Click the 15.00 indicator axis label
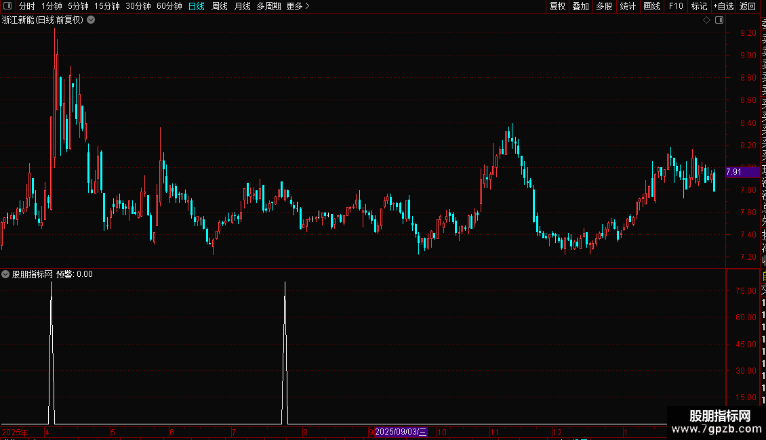The image size is (766, 440). (746, 397)
